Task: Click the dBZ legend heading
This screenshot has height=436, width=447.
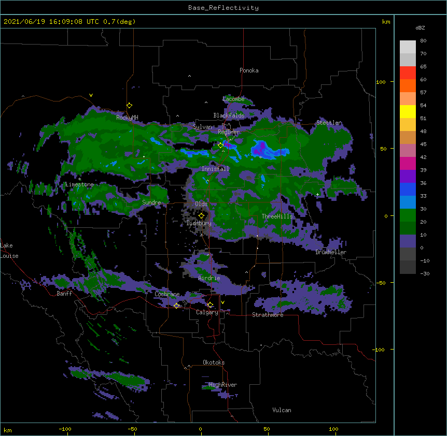Action: tap(420, 28)
